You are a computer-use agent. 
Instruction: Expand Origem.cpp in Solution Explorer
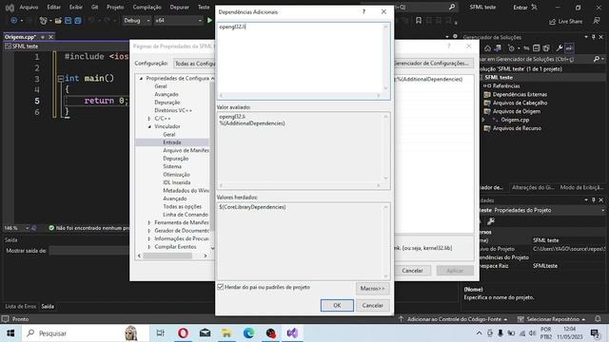(483, 120)
